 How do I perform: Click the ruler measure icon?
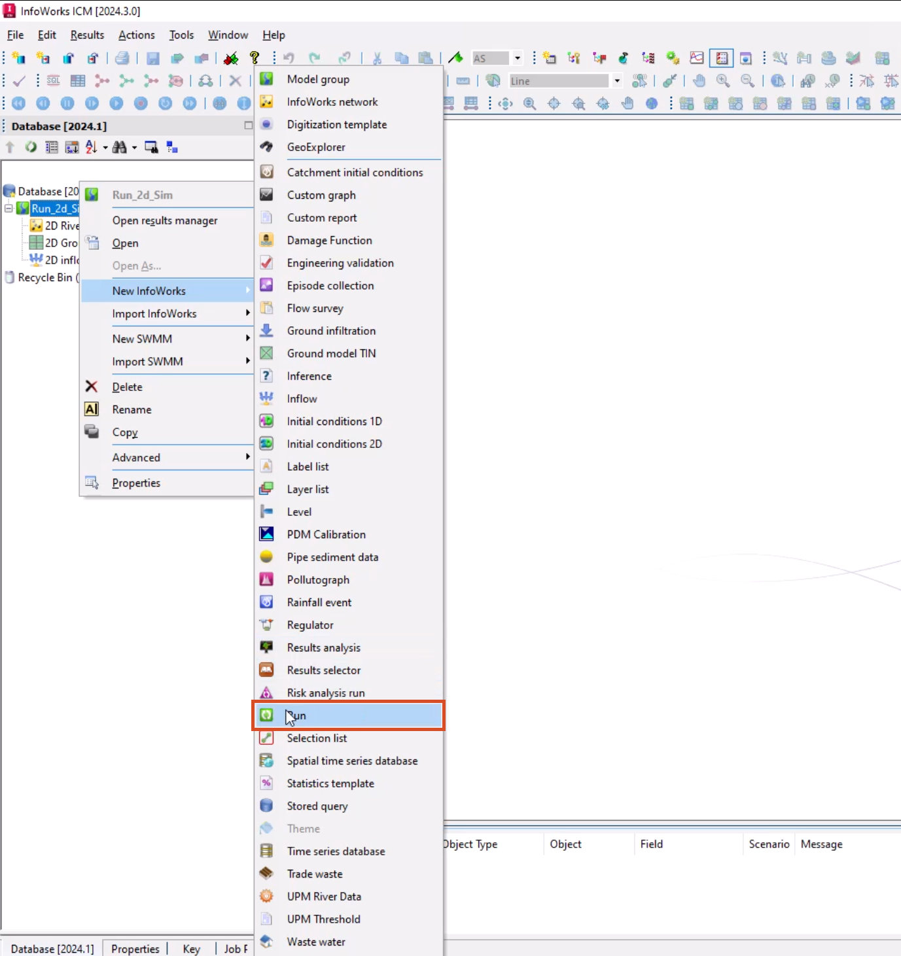(463, 80)
